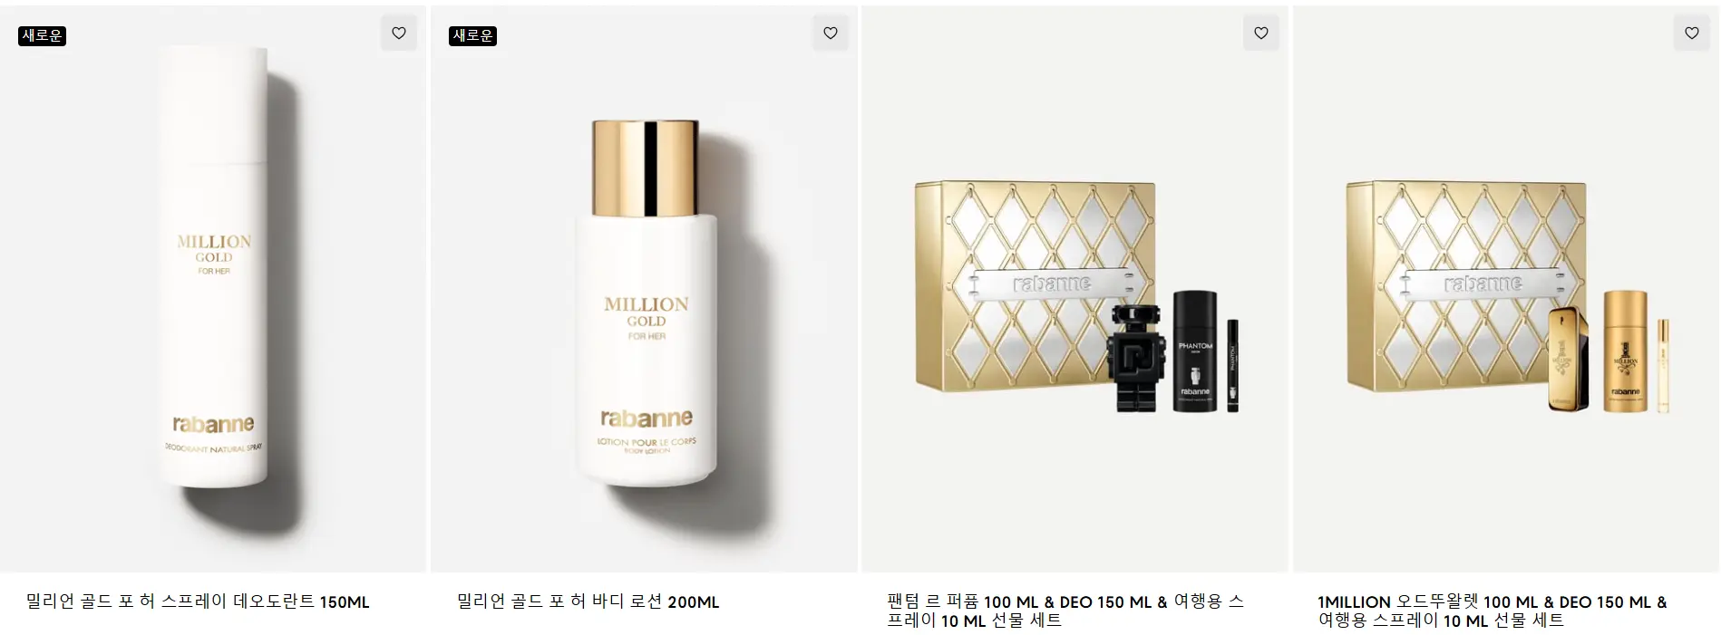Click 새로운 badge on the deodorant card

(x=43, y=36)
